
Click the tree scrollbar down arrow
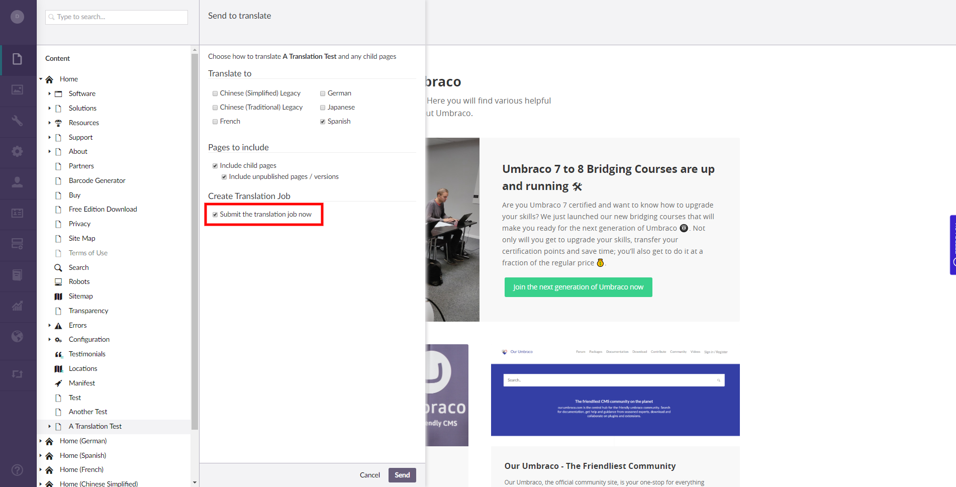click(x=195, y=482)
